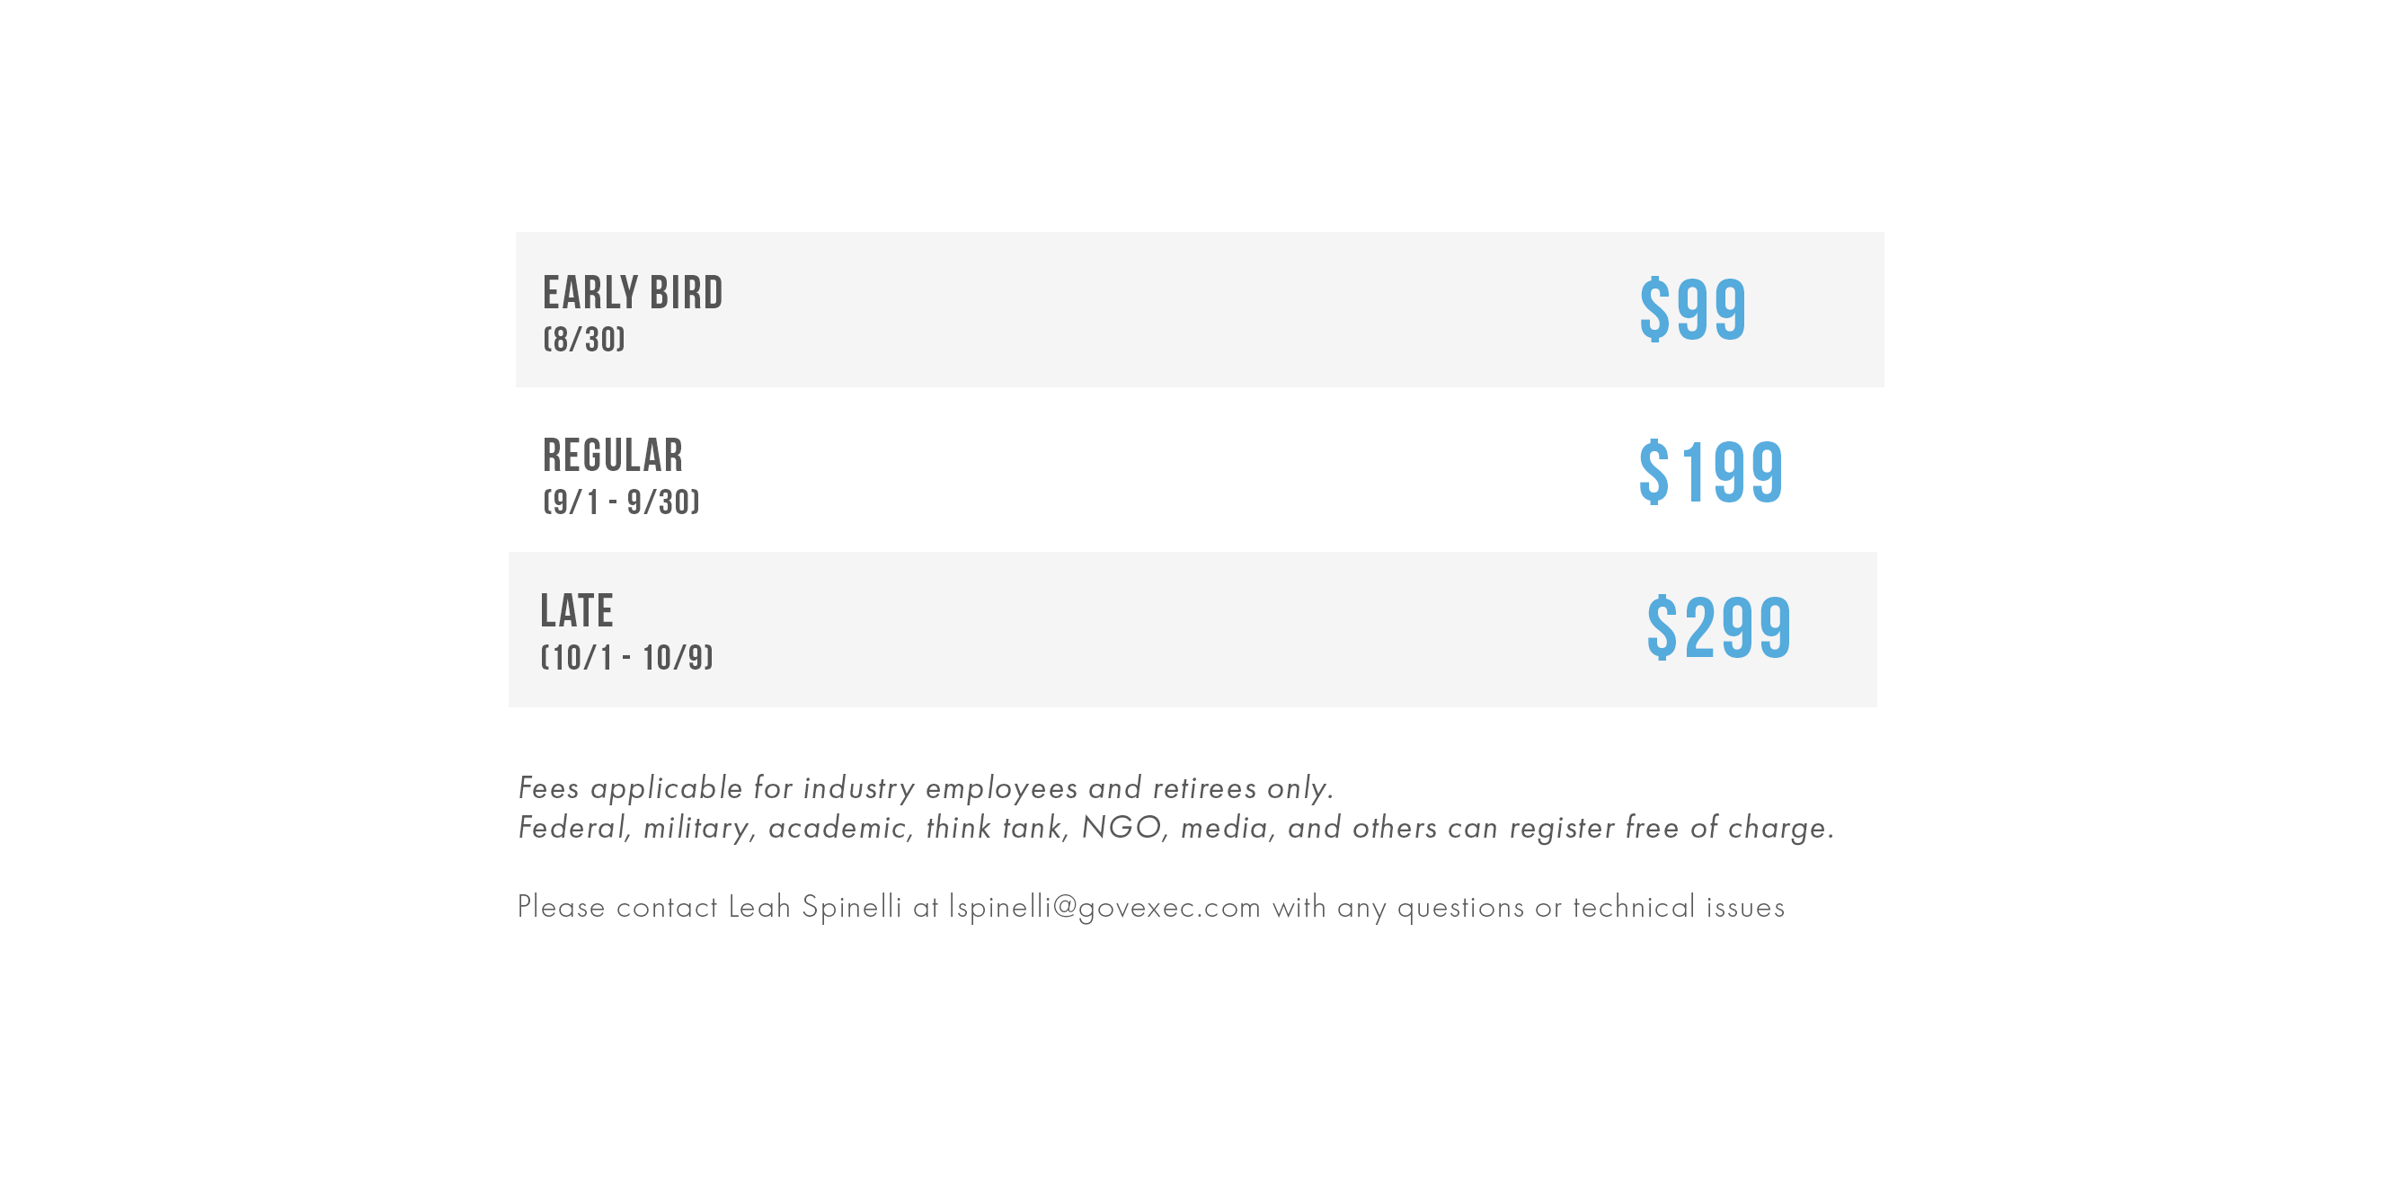This screenshot has height=1190, width=2385.
Task: Select the (9/1 - 9/30) date range
Action: 621,502
